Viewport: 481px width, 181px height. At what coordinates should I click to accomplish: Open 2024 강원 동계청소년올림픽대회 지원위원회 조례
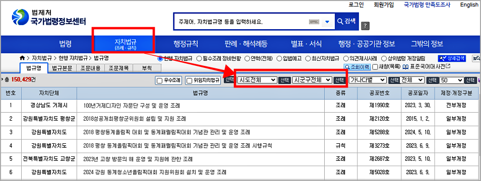pyautogui.click(x=155, y=172)
